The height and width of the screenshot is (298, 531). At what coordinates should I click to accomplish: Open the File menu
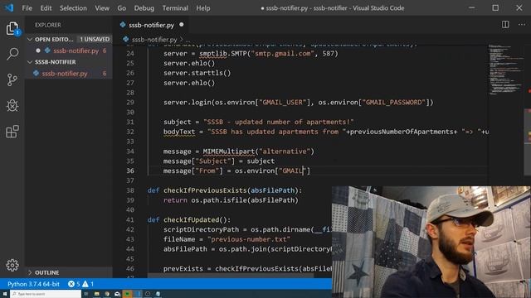click(27, 8)
